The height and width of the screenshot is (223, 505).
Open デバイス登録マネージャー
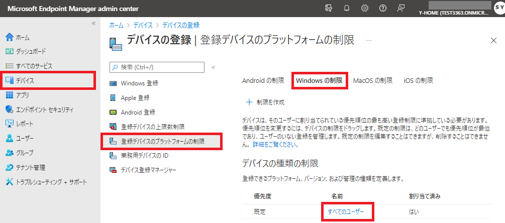click(x=148, y=170)
